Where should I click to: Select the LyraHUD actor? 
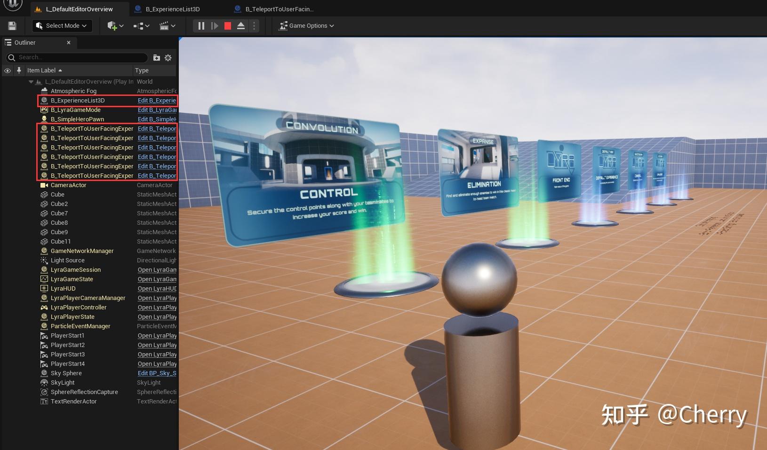[63, 289]
